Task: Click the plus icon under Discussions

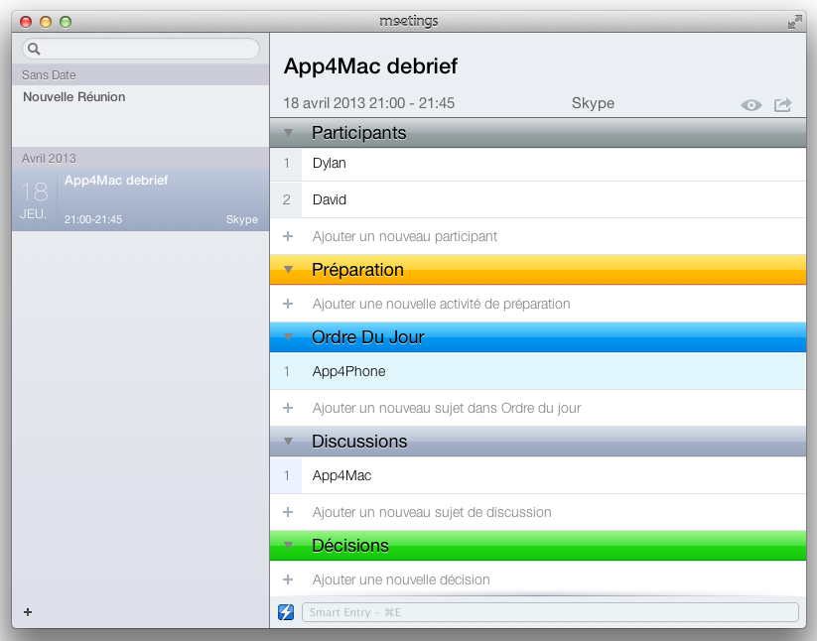Action: 288,512
